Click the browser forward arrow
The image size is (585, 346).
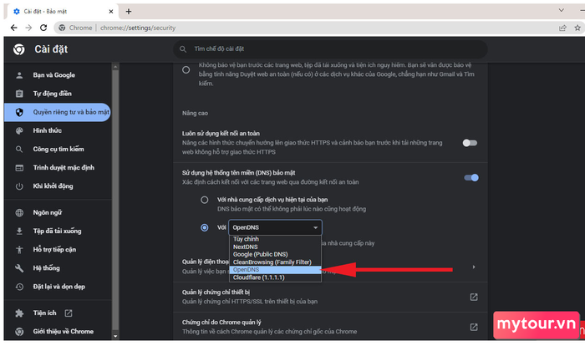click(x=28, y=28)
